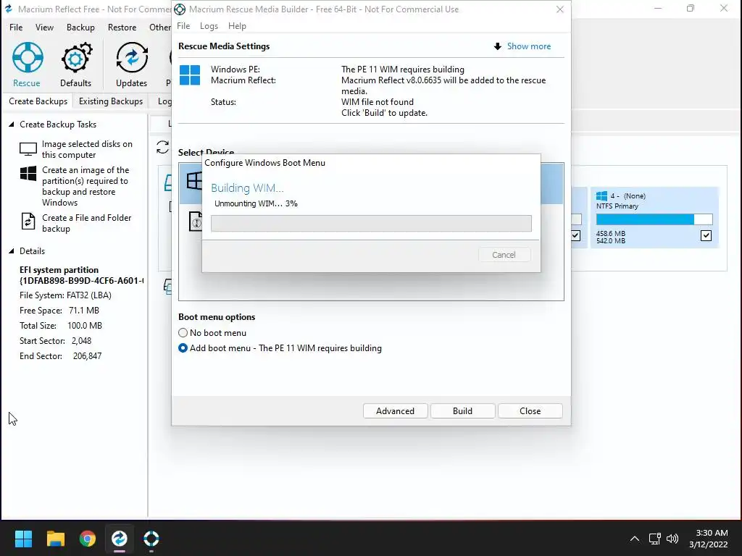The height and width of the screenshot is (556, 742).
Task: Launch Chrome from the taskbar
Action: tap(88, 539)
